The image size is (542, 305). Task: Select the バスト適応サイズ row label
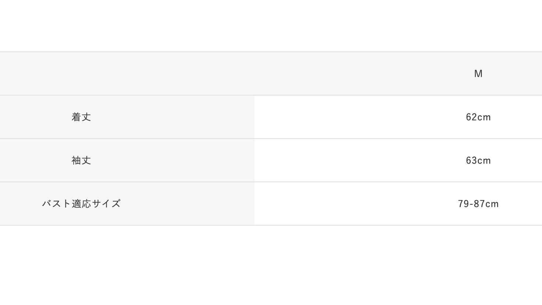click(81, 204)
